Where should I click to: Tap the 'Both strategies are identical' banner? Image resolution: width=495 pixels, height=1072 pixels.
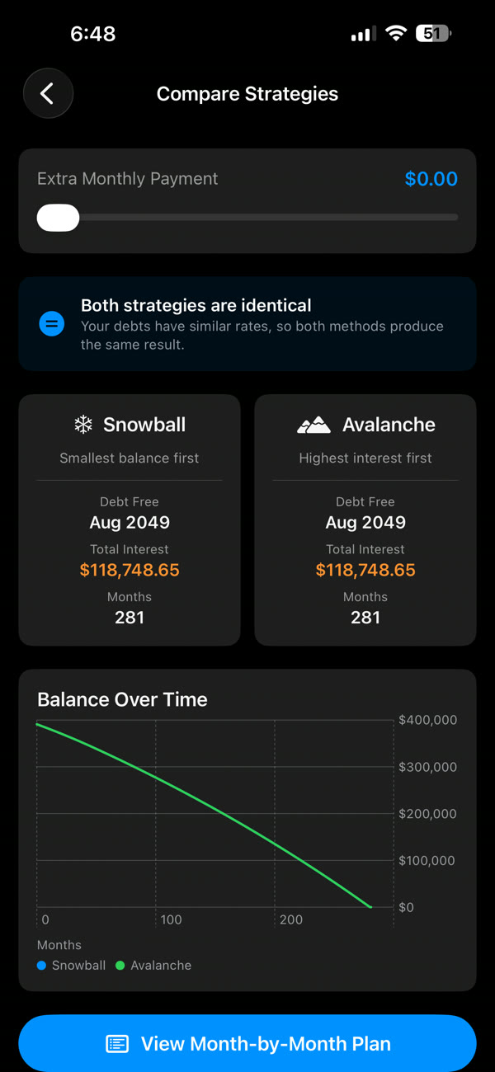(247, 323)
